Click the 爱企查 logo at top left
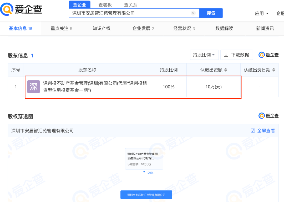284x202 pixels. coord(21,9)
